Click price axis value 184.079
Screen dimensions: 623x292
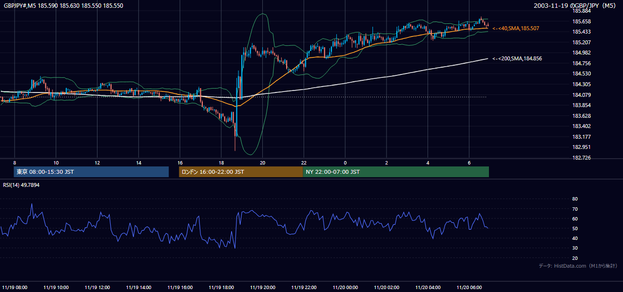click(581, 95)
